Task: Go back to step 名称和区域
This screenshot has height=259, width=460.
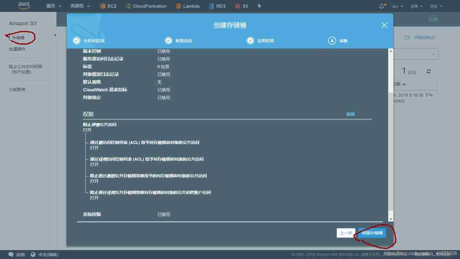Action: [x=89, y=41]
